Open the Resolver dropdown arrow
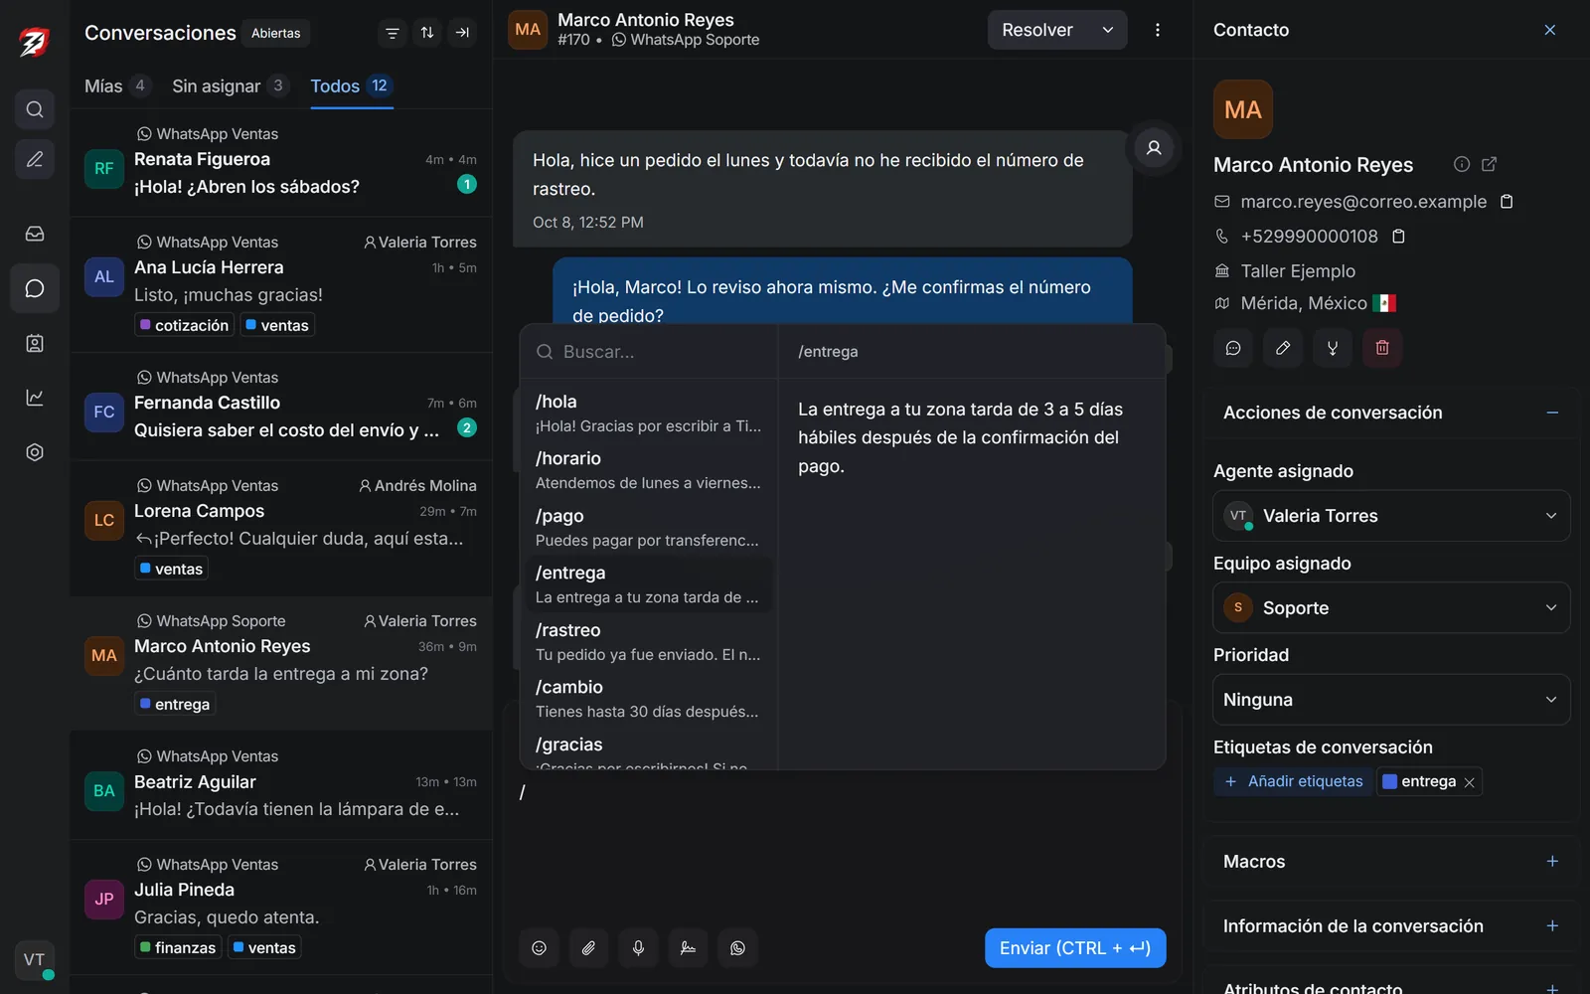1590x994 pixels. coord(1108,30)
